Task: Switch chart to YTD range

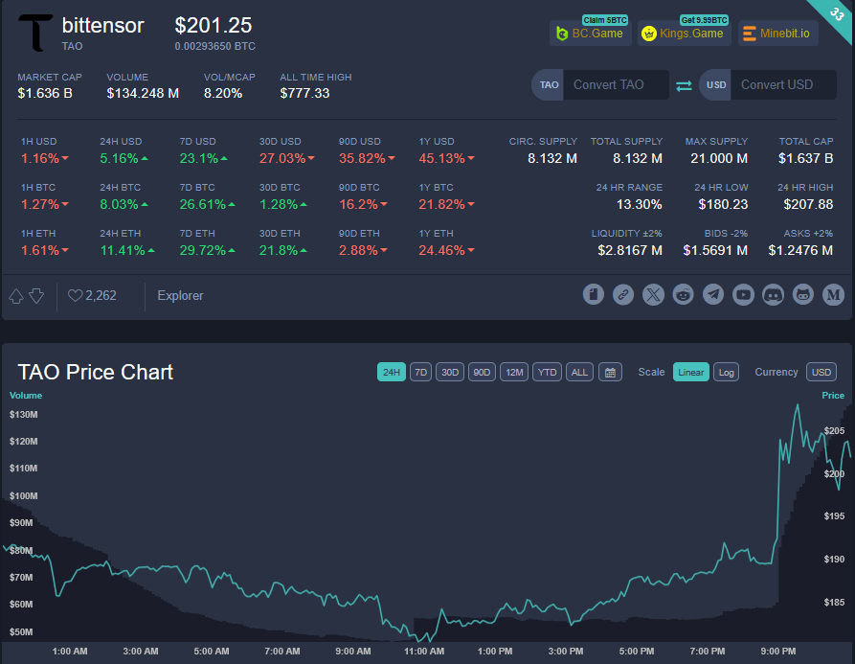Action: (547, 372)
